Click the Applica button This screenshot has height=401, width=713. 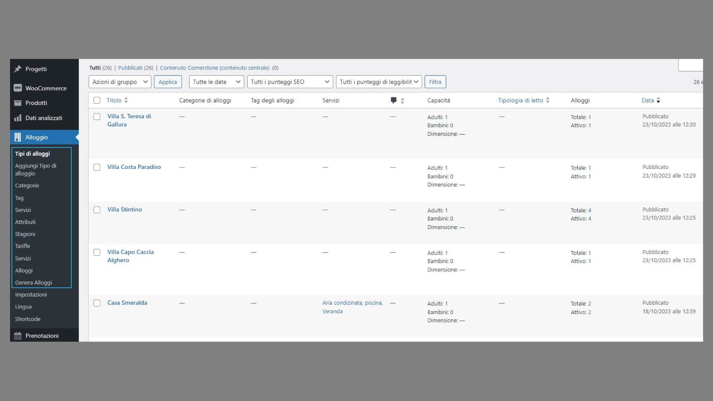click(168, 82)
